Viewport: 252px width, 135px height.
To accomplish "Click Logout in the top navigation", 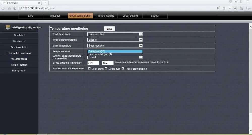I will pyautogui.click(x=155, y=16).
